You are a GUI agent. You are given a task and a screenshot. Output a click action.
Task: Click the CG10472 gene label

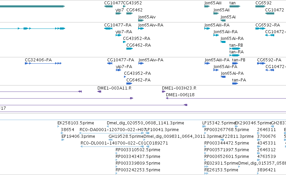point(275,10)
